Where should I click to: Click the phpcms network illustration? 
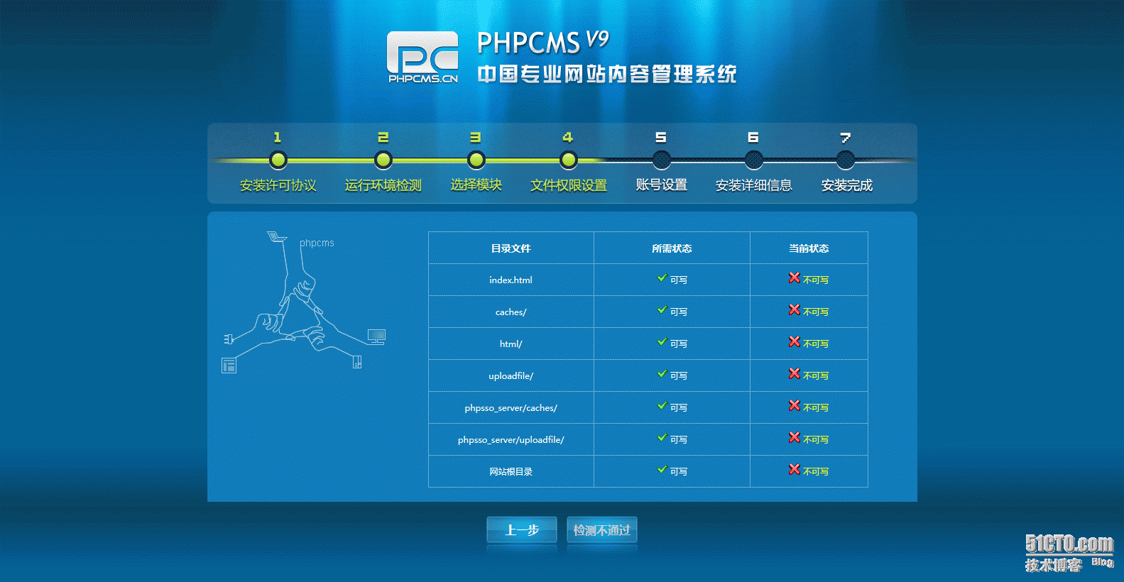pyautogui.click(x=305, y=302)
